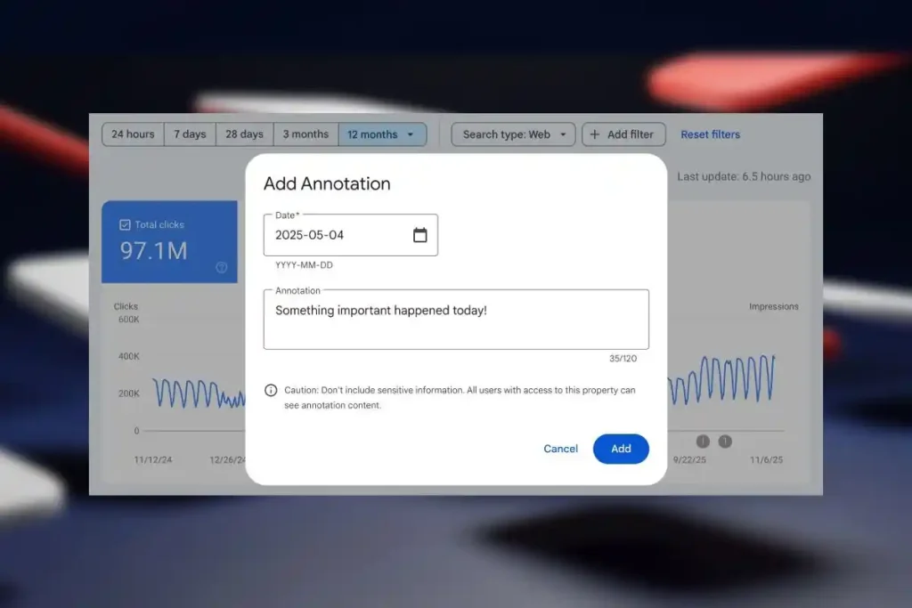The width and height of the screenshot is (912, 608).
Task: Click the help icon on Total clicks card
Action: 222,267
